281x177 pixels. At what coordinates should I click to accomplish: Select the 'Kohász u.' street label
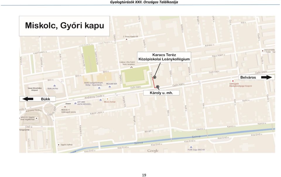pyautogui.click(x=210, y=45)
